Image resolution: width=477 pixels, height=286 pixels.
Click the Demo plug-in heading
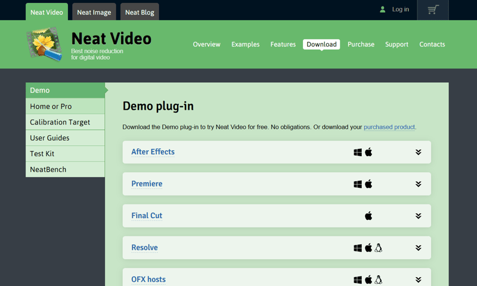[x=158, y=106]
